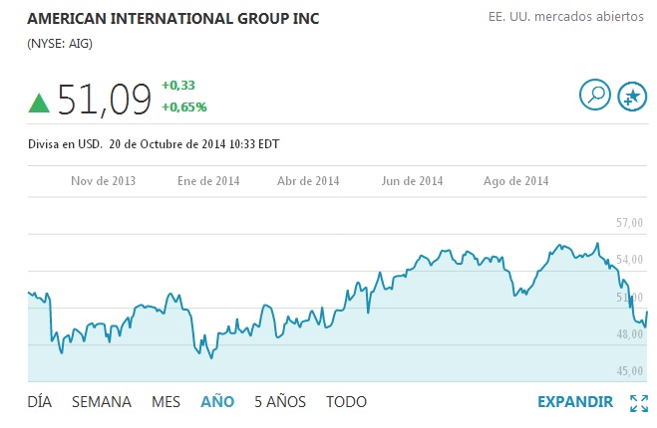The width and height of the screenshot is (657, 428).
Task: Select the DÍA time range
Action: pos(40,402)
